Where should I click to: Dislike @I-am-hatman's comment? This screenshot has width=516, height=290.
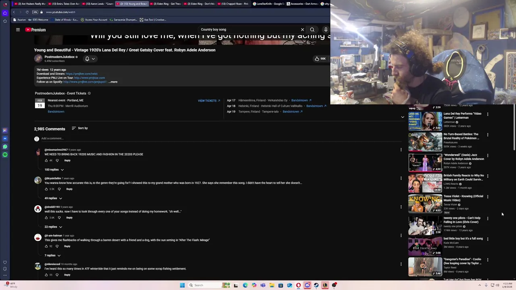(57, 246)
